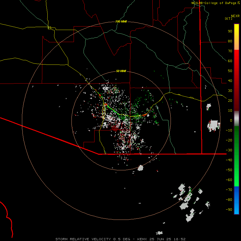The height and width of the screenshot is (241, 241).
Task: Select the NEXR label above the color scale
Action: click(235, 16)
